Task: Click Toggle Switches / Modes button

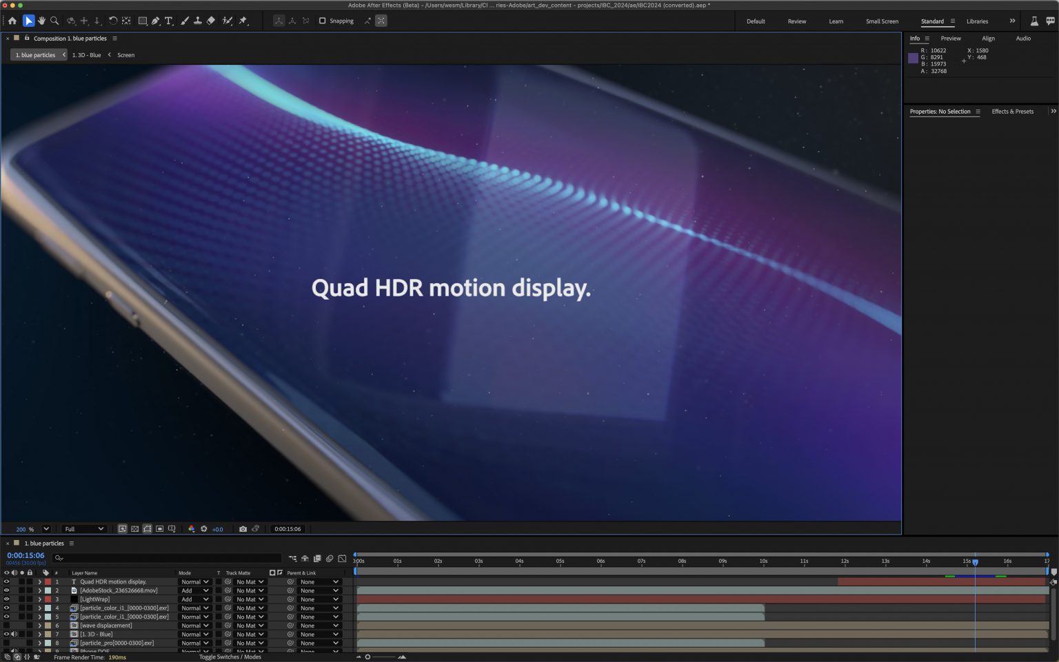Action: [230, 656]
